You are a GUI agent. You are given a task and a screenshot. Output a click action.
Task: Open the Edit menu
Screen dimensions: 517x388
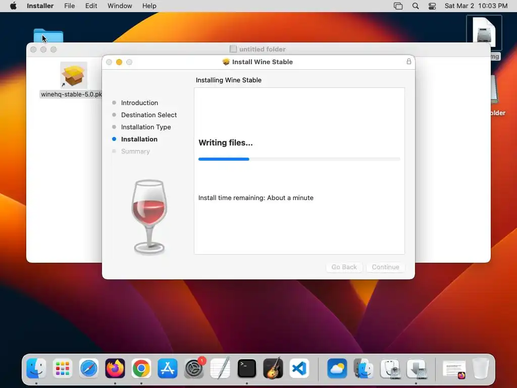pos(91,6)
